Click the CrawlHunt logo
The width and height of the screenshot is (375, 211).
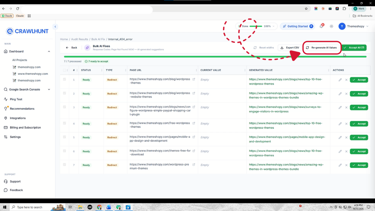(x=27, y=31)
